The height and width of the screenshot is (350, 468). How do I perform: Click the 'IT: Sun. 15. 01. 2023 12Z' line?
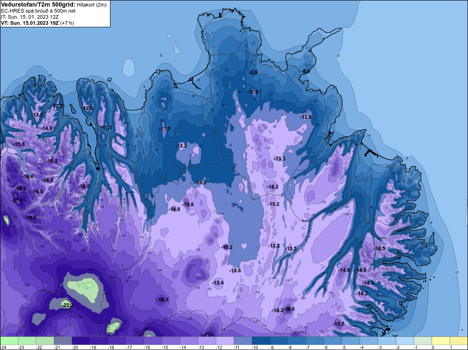(30, 17)
